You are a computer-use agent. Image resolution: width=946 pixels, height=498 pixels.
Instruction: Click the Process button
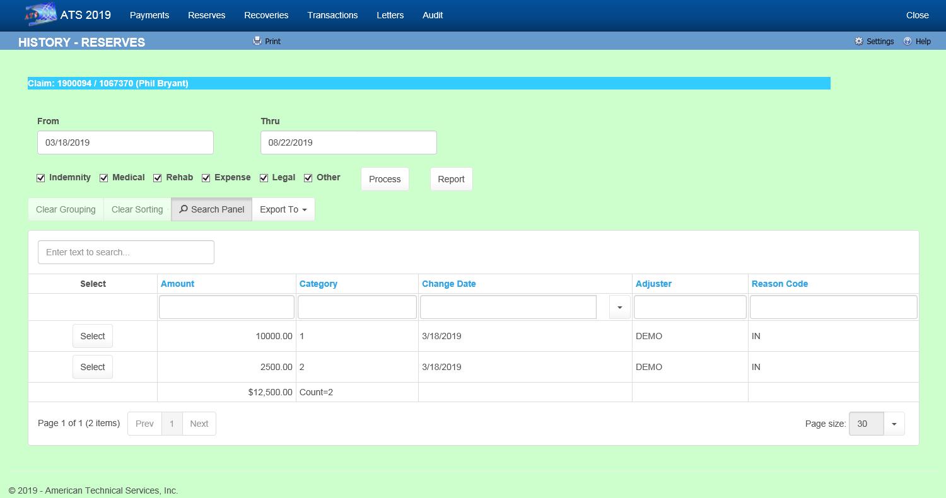pyautogui.click(x=385, y=179)
